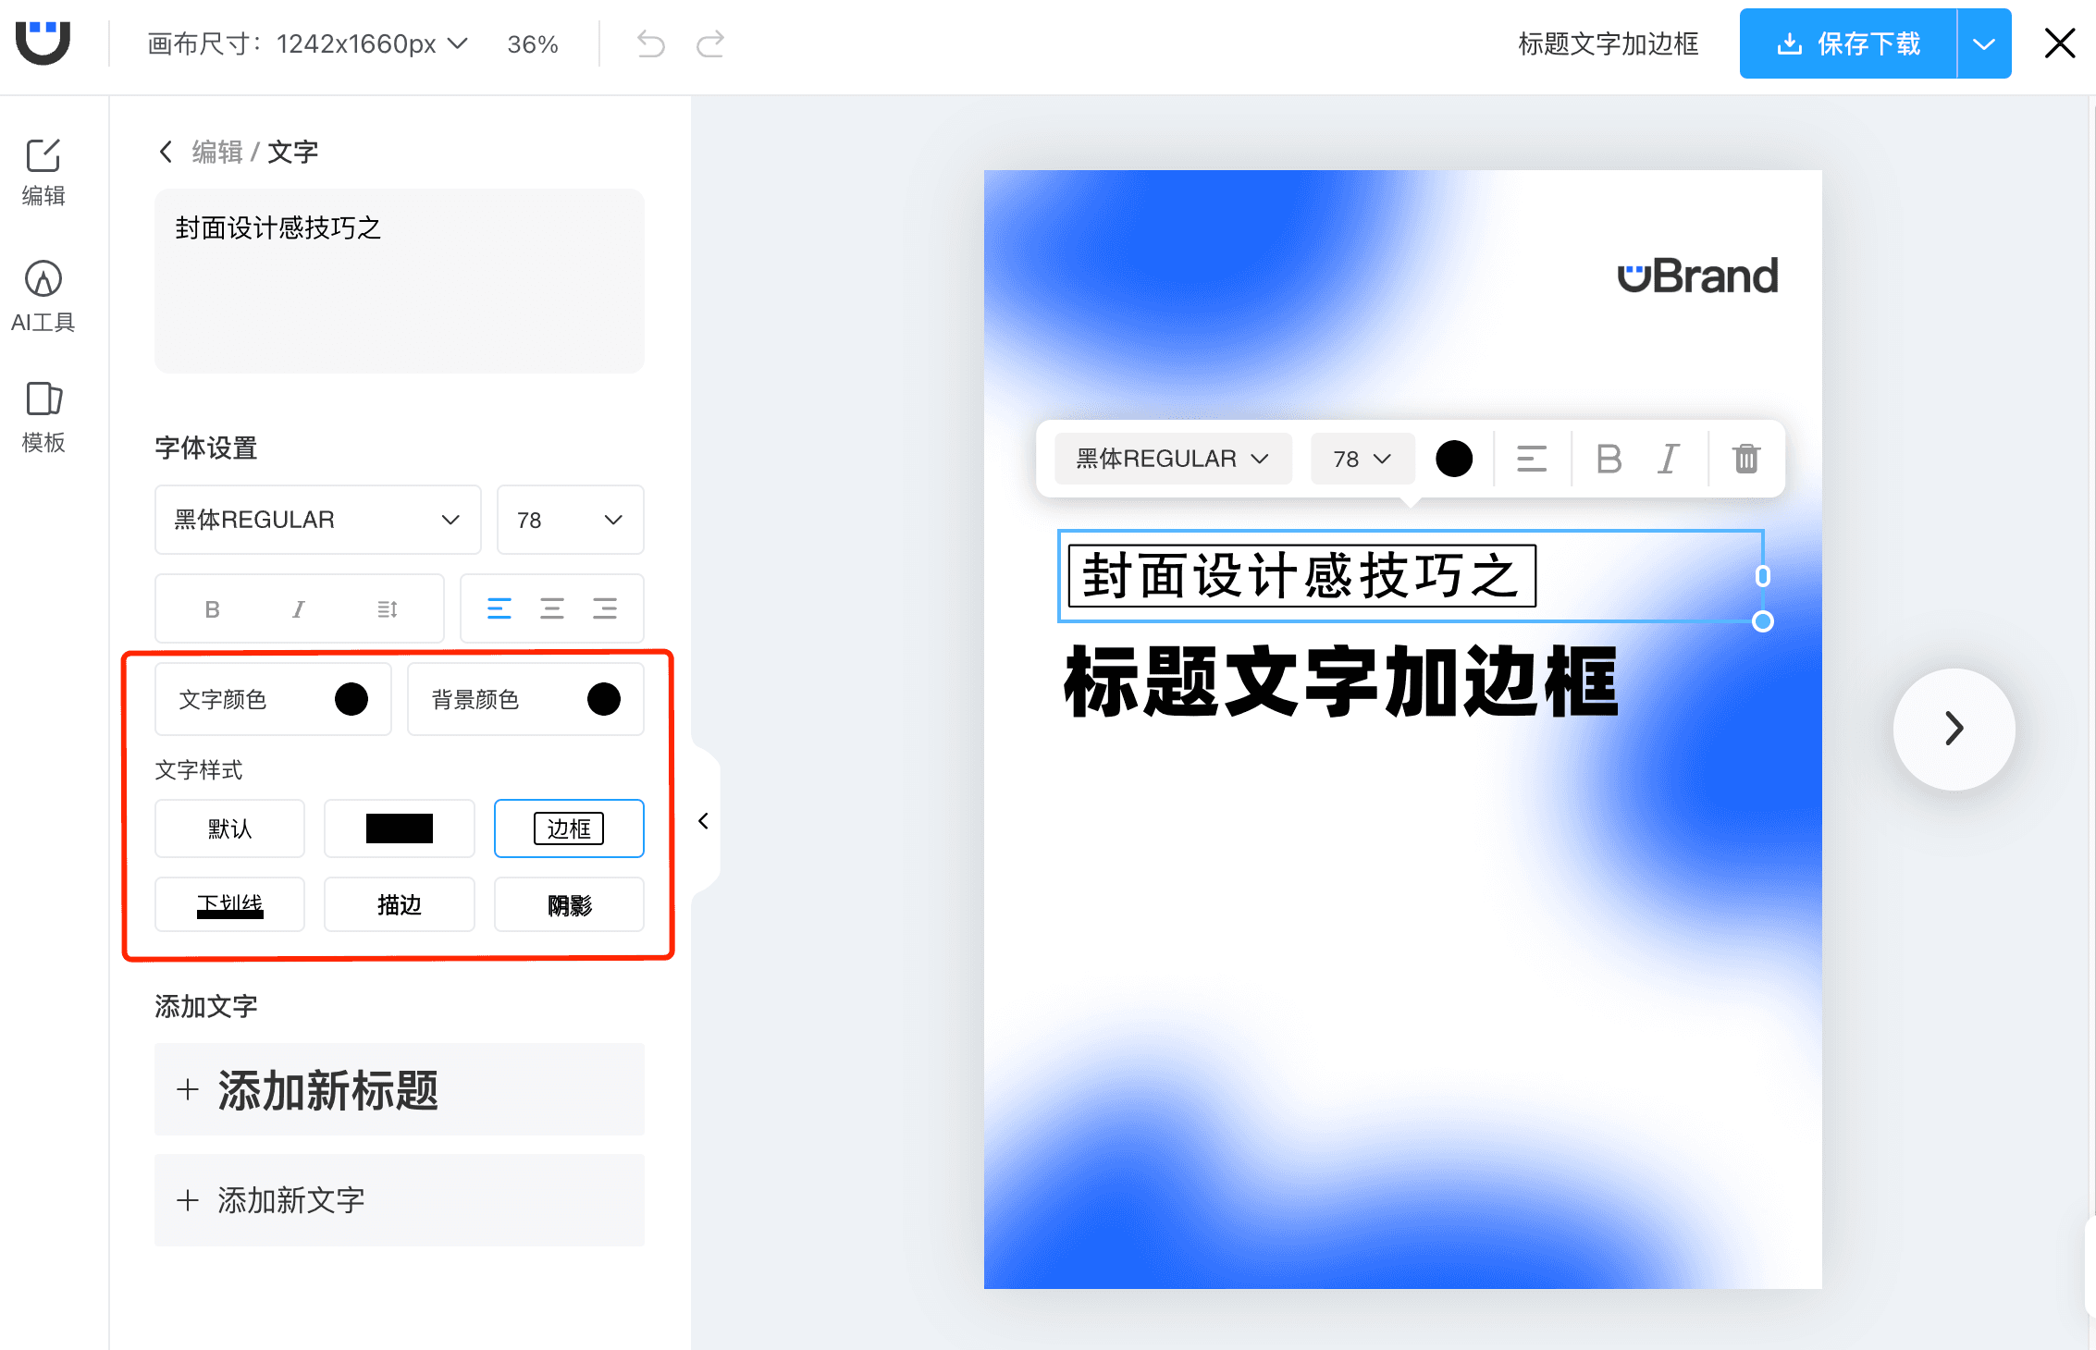
Task: Close the editor with the X icon
Action: [2060, 43]
